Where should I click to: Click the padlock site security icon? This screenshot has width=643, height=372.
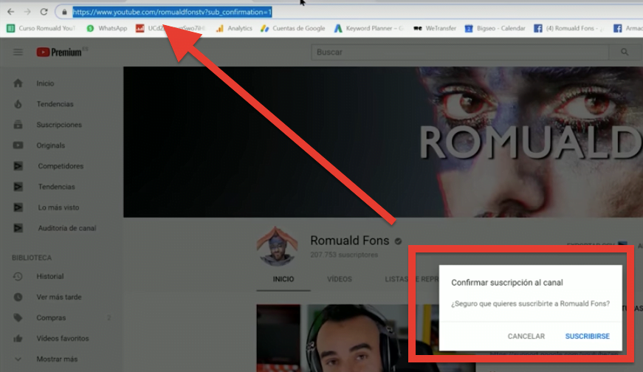(64, 13)
